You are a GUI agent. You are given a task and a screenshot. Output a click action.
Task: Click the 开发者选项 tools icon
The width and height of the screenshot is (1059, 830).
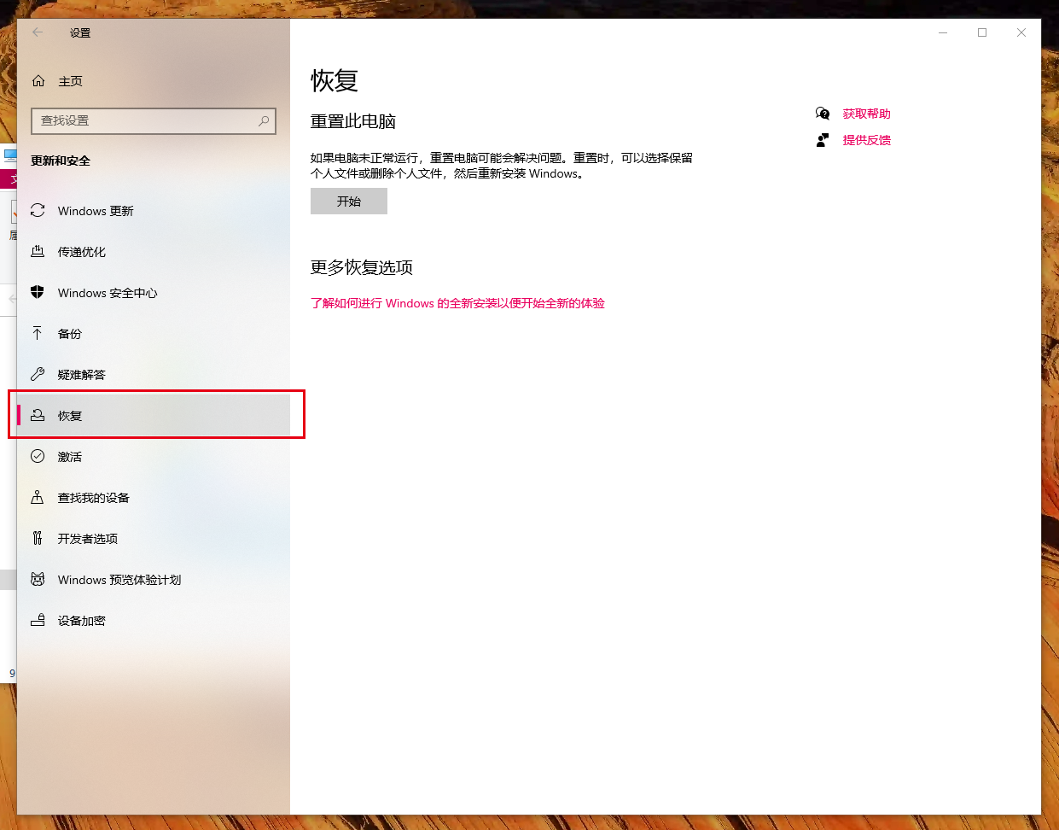tap(38, 538)
